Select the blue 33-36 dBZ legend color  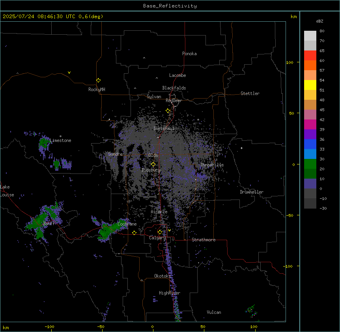coord(310,144)
